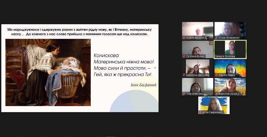Select Ксенія's video in the gallery
This screenshot has height=137, width=267.
(x=198, y=30)
